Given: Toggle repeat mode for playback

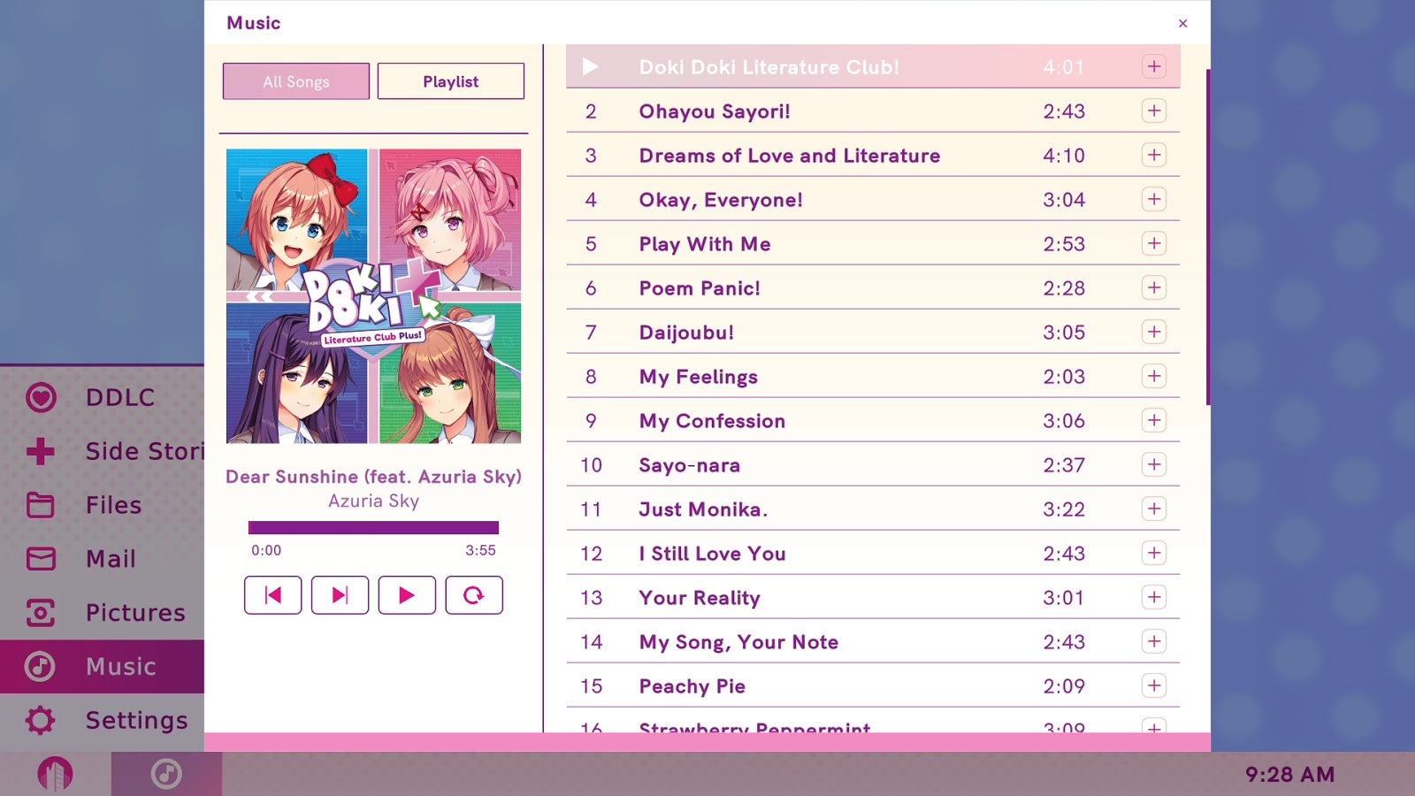Looking at the screenshot, I should (x=474, y=594).
